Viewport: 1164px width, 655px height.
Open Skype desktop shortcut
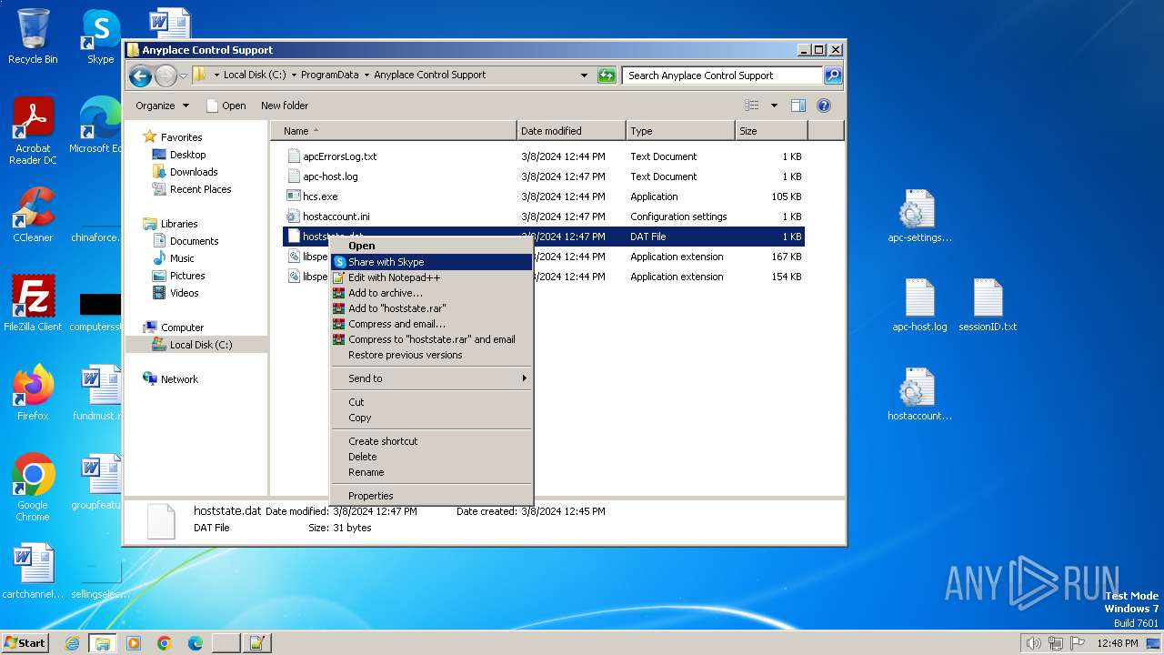[100, 36]
